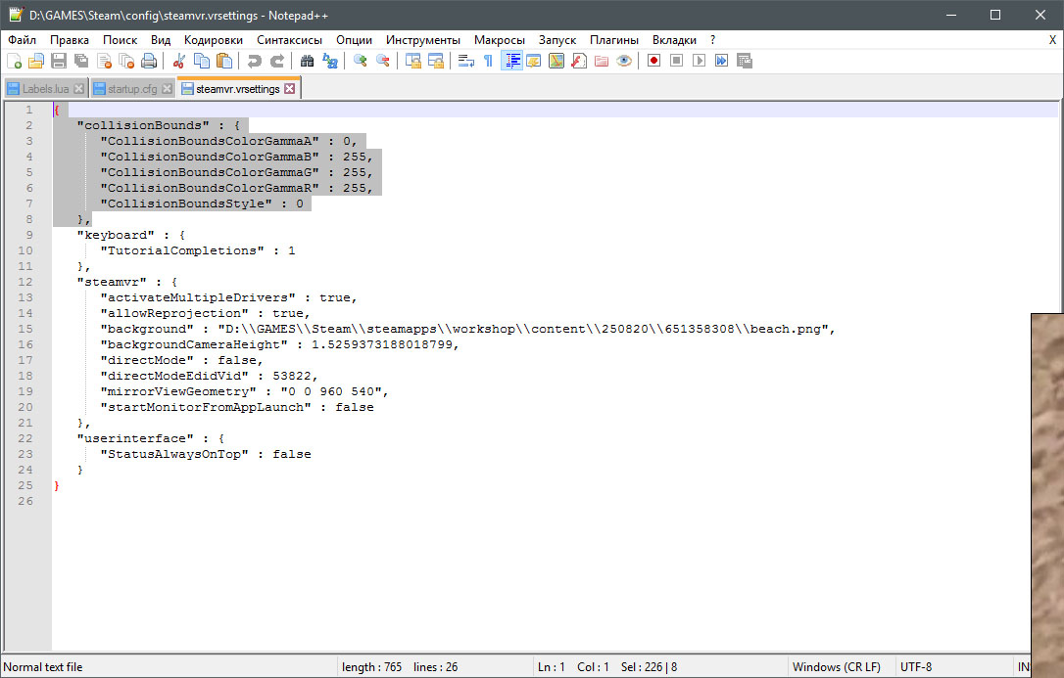Image resolution: width=1064 pixels, height=678 pixels.
Task: Click the "TutorialCompletions" line
Action: [198, 250]
